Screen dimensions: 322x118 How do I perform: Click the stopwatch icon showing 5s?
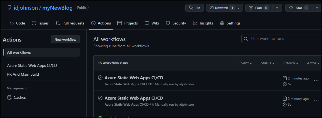click(285, 84)
